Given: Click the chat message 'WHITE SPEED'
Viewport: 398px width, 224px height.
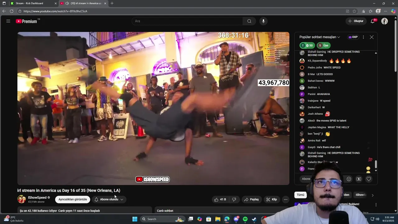Looking at the screenshot, I should (332, 68).
